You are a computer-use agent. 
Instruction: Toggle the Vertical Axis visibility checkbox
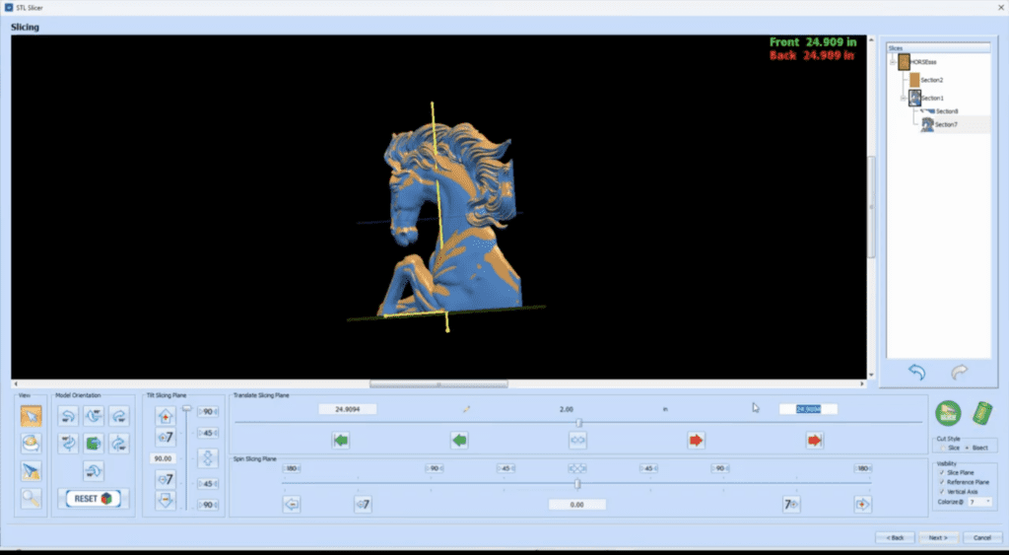(943, 492)
